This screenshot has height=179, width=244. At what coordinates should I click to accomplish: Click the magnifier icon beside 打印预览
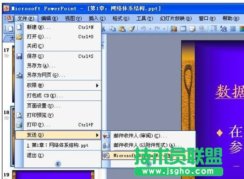point(19,115)
